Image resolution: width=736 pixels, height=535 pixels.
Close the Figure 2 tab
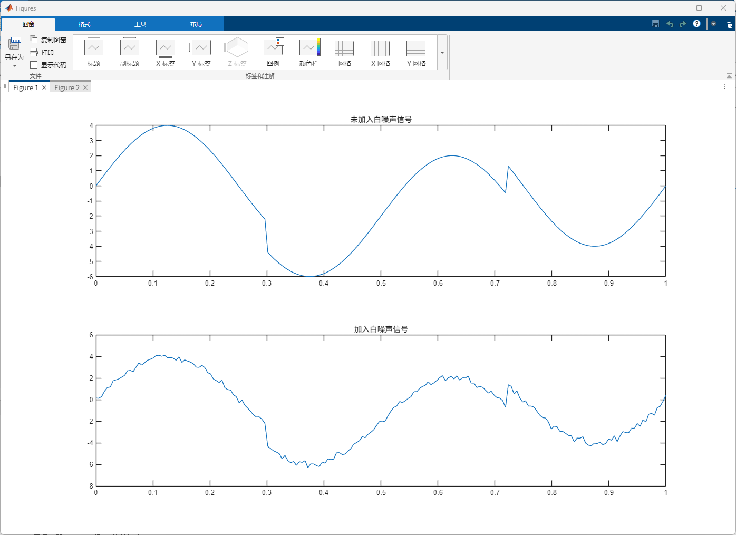(85, 87)
